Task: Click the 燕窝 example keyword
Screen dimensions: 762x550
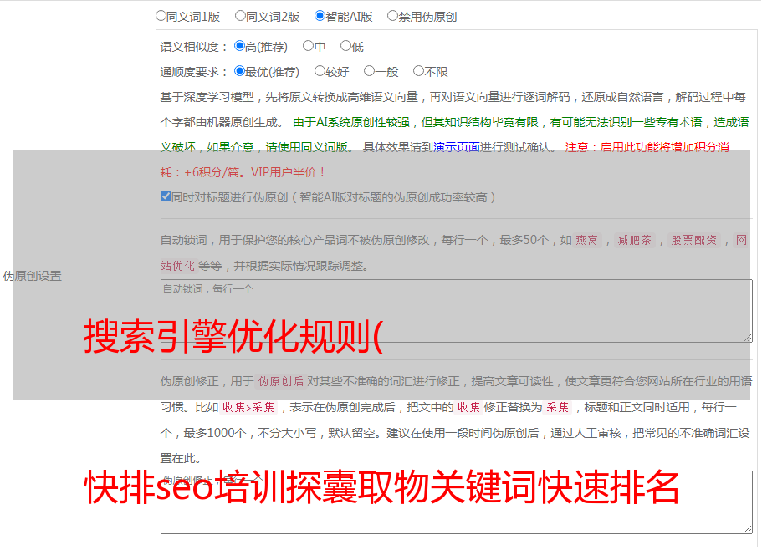Action: pyautogui.click(x=586, y=240)
